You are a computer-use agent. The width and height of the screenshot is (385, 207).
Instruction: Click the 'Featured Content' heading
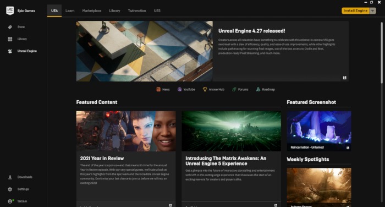click(x=97, y=102)
